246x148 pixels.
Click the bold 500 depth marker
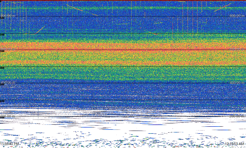tap(2, 84)
